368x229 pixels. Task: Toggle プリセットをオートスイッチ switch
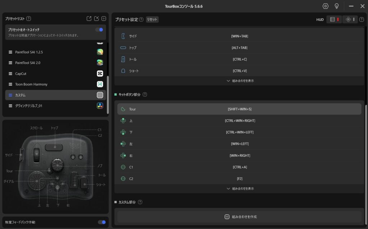click(x=99, y=30)
